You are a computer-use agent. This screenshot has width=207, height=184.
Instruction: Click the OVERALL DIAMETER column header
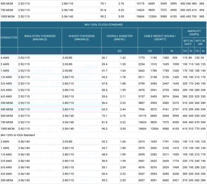coord(119,37)
